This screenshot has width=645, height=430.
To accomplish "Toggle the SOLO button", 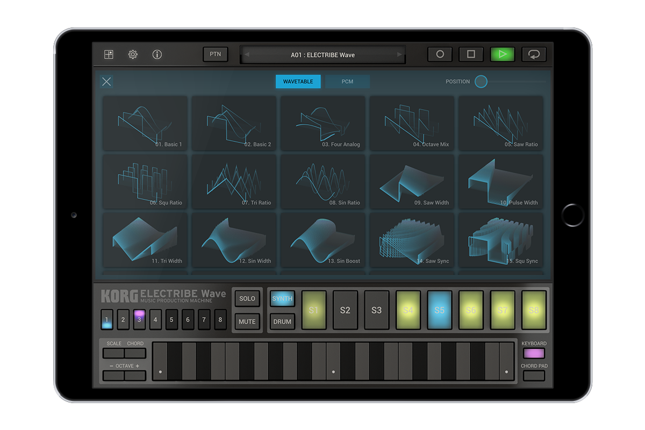I will coord(247,299).
